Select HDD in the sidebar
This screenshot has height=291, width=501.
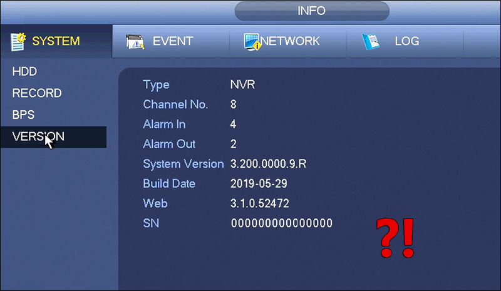click(x=24, y=71)
